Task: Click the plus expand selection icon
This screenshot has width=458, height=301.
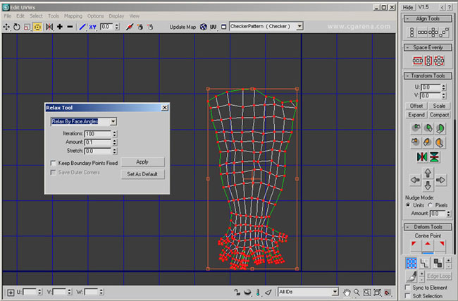Action: [60, 27]
